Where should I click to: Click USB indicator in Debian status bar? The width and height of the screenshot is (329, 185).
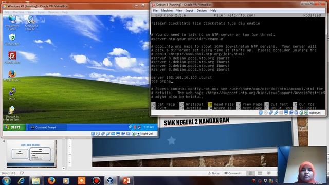276,113
